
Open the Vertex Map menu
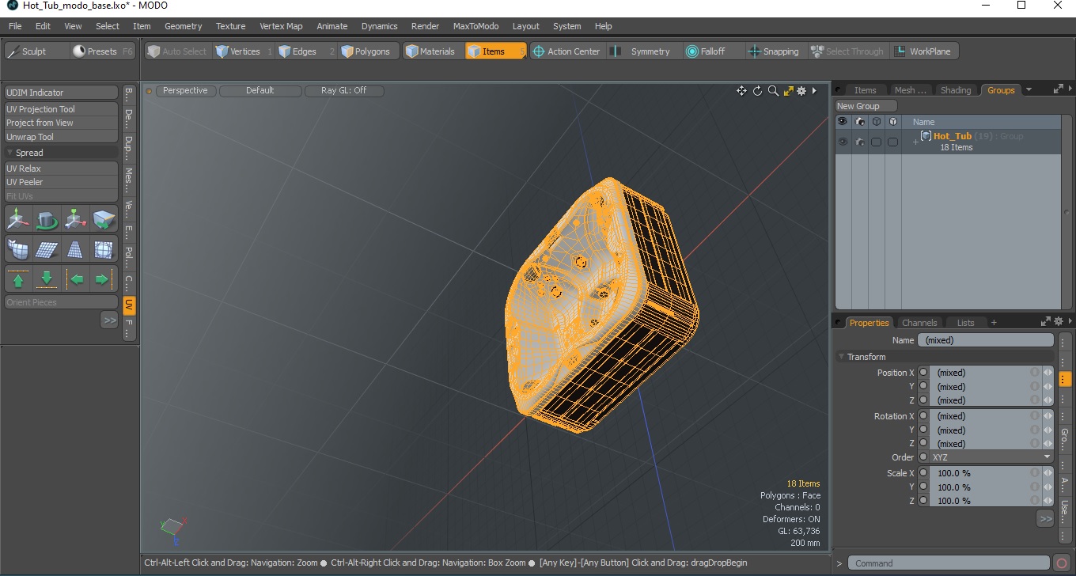tap(281, 26)
